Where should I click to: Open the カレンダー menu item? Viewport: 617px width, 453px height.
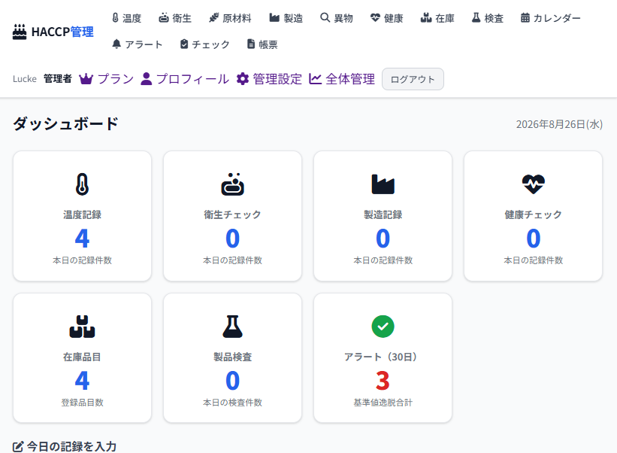tap(551, 18)
